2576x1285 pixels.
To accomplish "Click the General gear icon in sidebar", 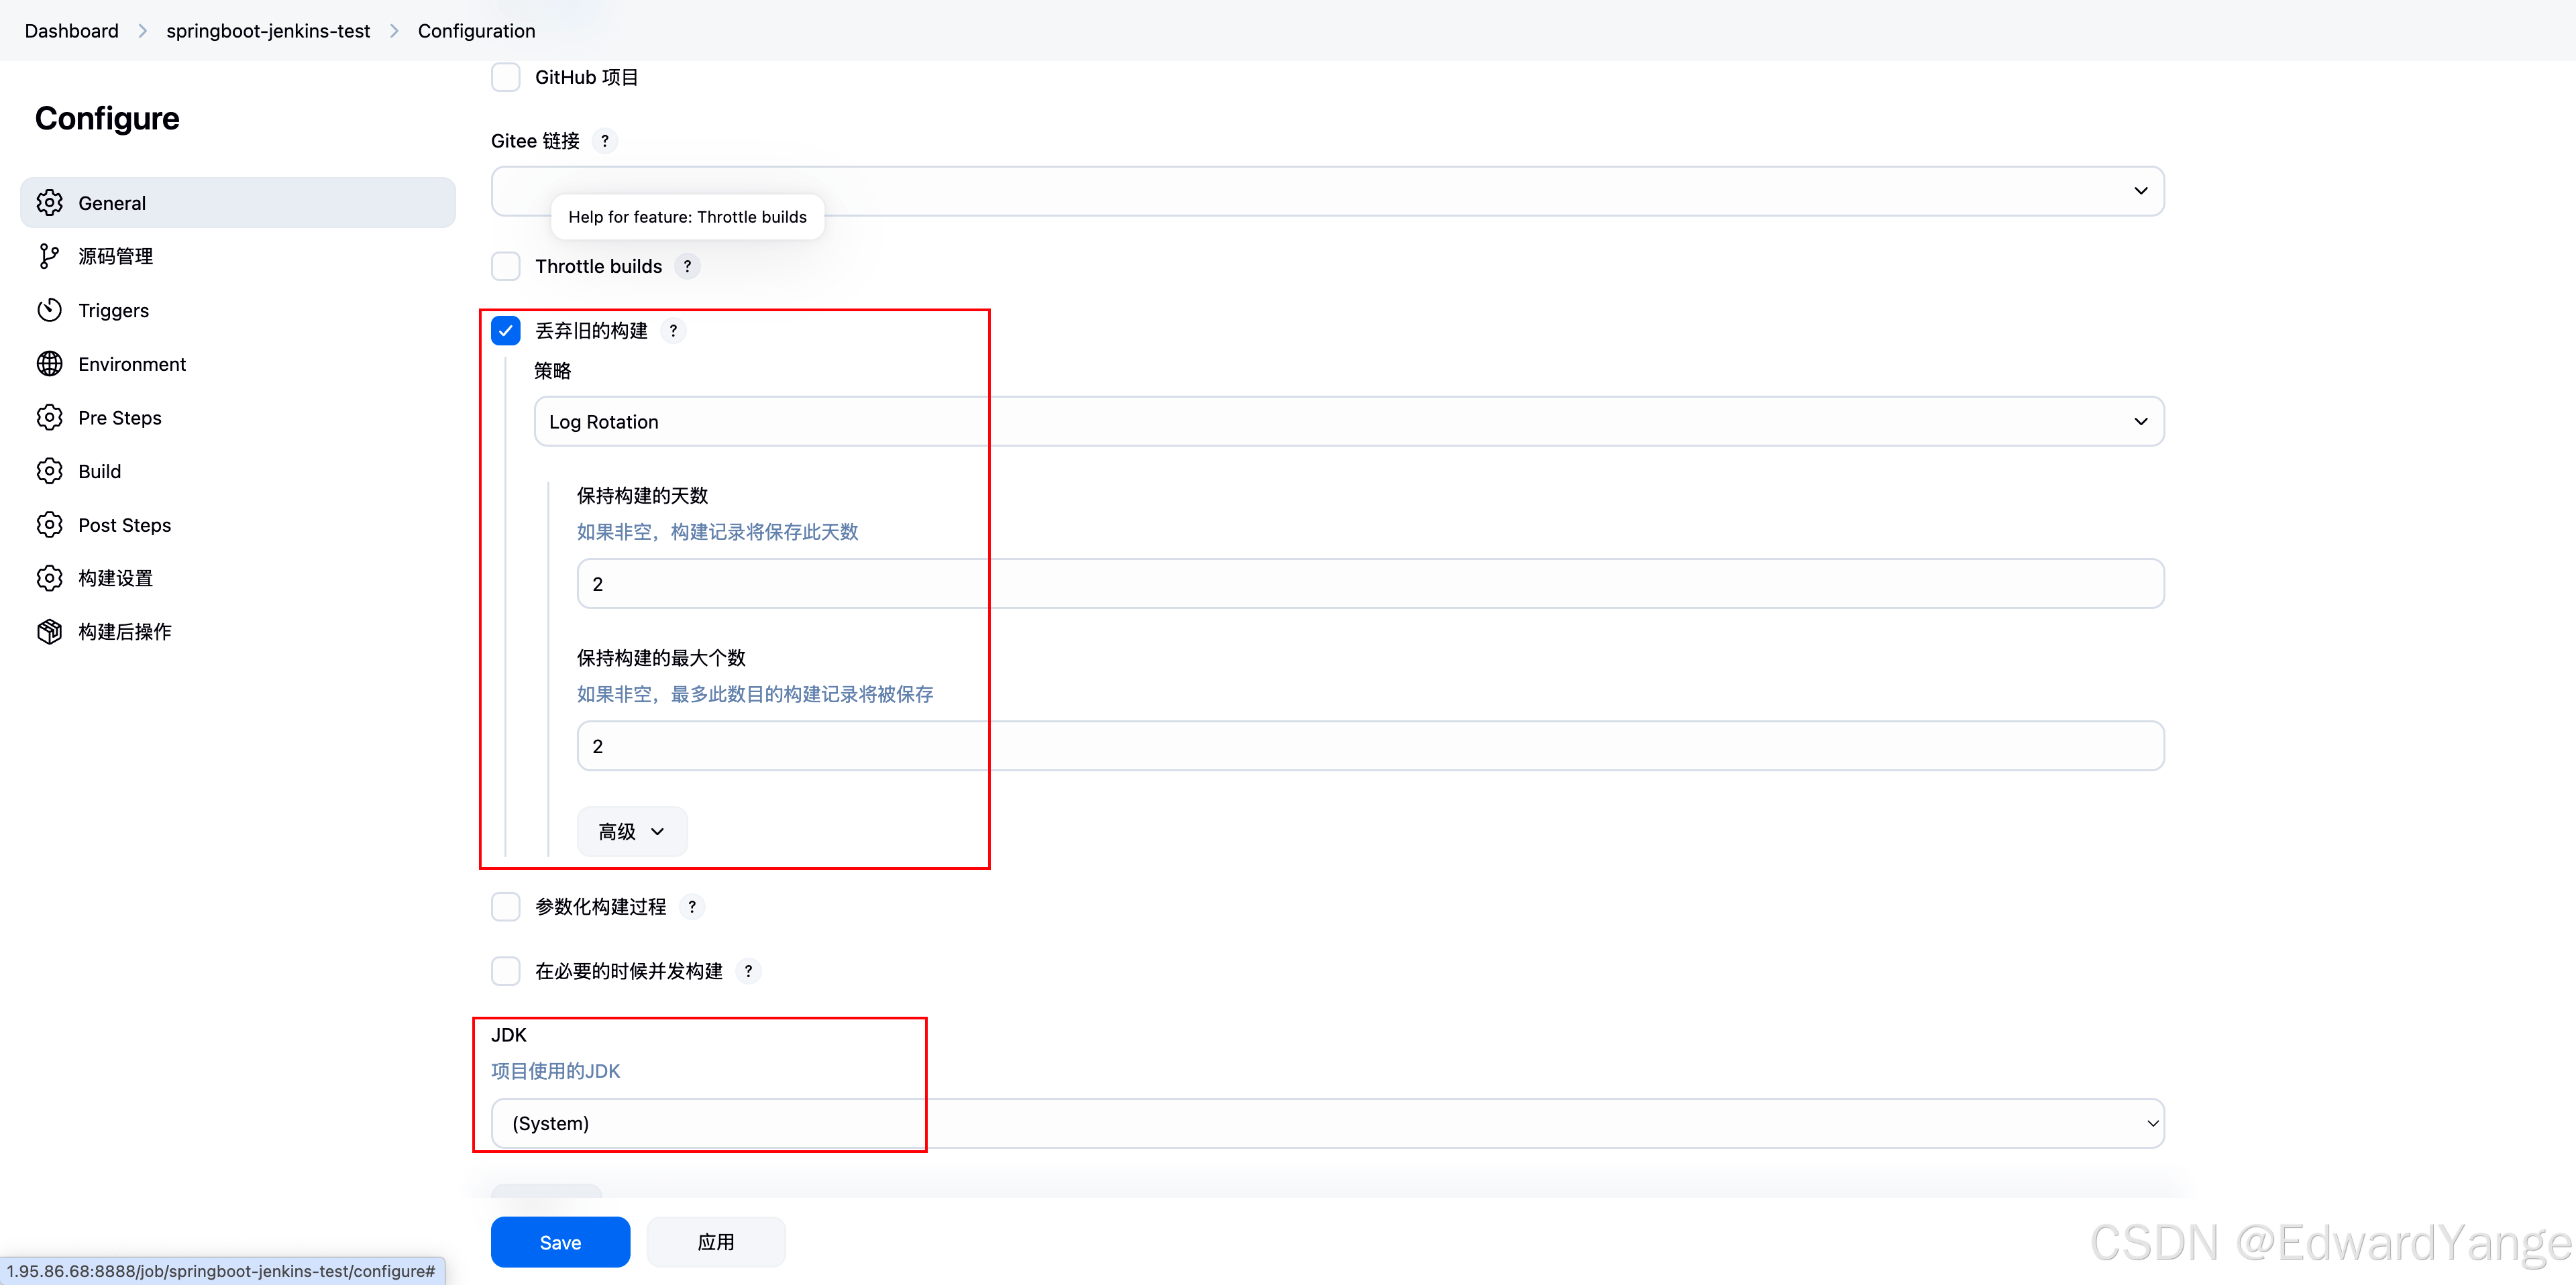I will 49,203.
